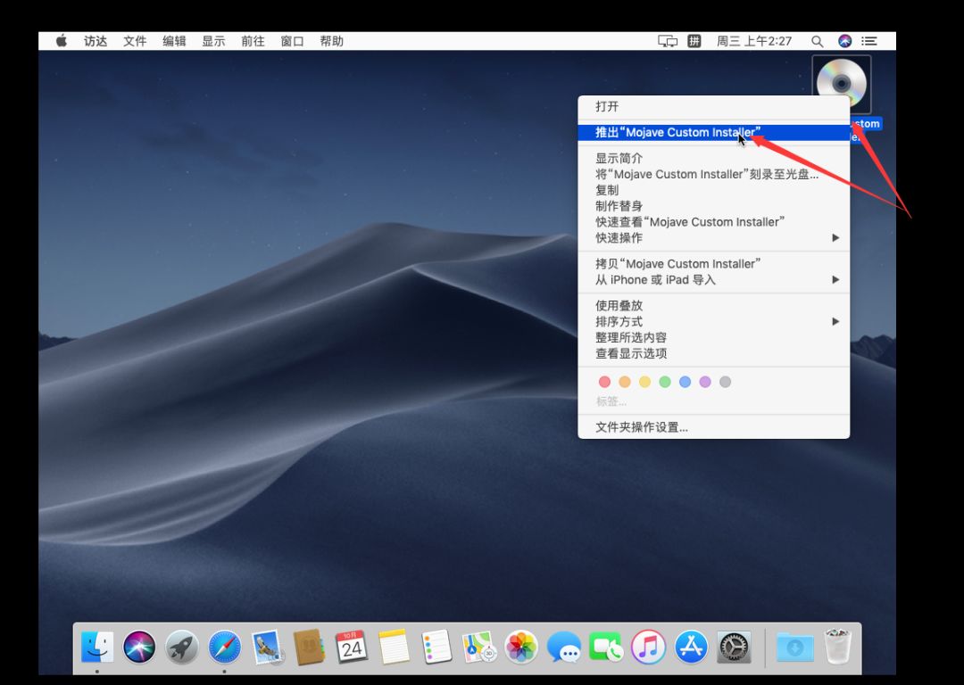The image size is (964, 685).
Task: Choose 推出 "Mojave Custom Installer"
Action: click(714, 132)
